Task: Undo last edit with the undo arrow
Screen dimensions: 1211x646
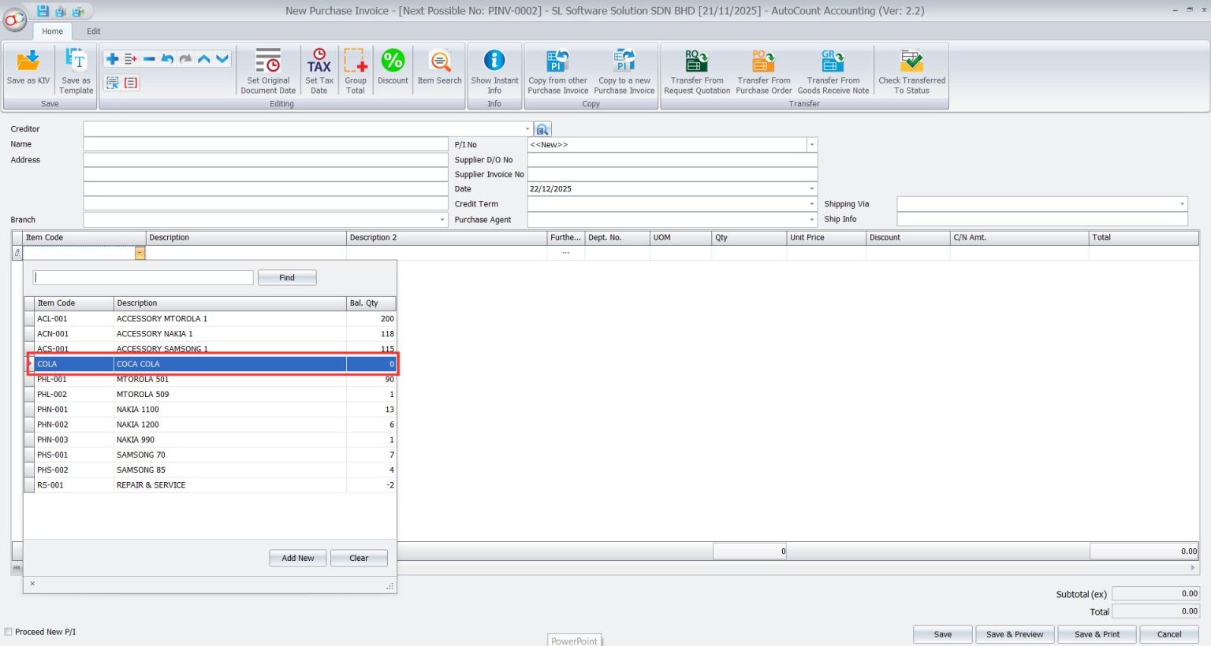Action: (x=166, y=58)
